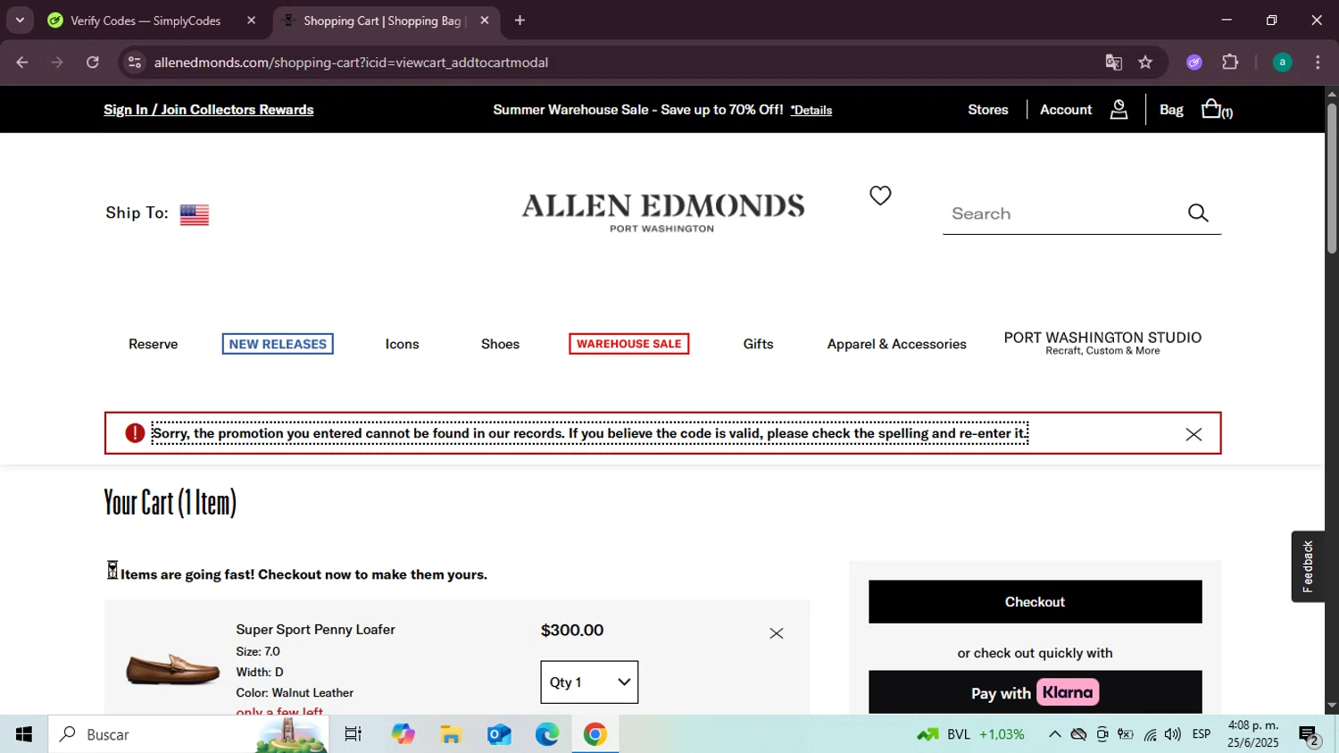Click the BVL stock widget
The width and height of the screenshot is (1339, 753).
point(970,734)
